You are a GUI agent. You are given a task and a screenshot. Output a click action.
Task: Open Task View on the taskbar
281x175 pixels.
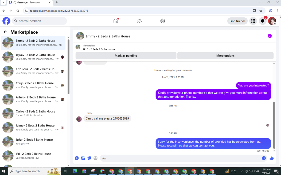[65, 171]
